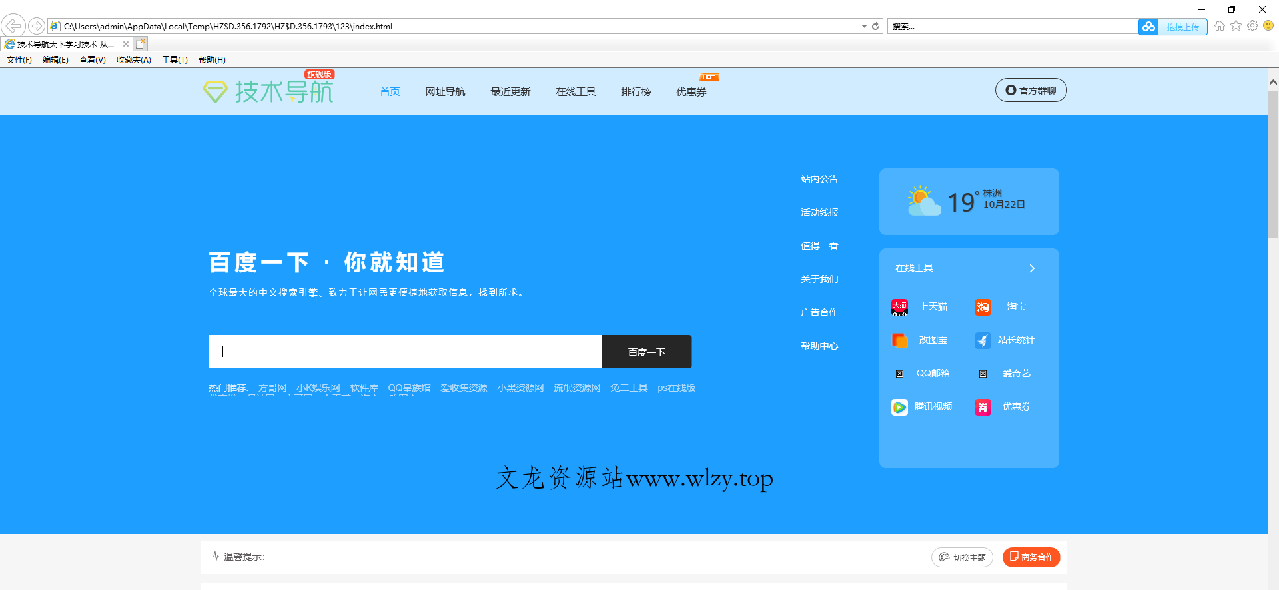
Task: Open the 帮助(H) menu
Action: pos(212,60)
